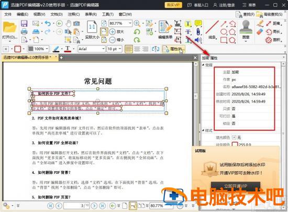Select the Hand tool
The image size is (288, 212).
[x=69, y=24]
